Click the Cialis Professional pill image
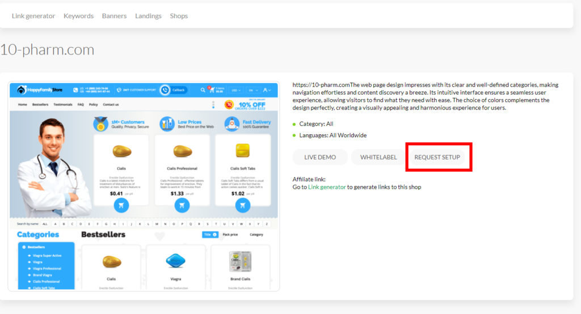581x314 pixels. [x=183, y=151]
